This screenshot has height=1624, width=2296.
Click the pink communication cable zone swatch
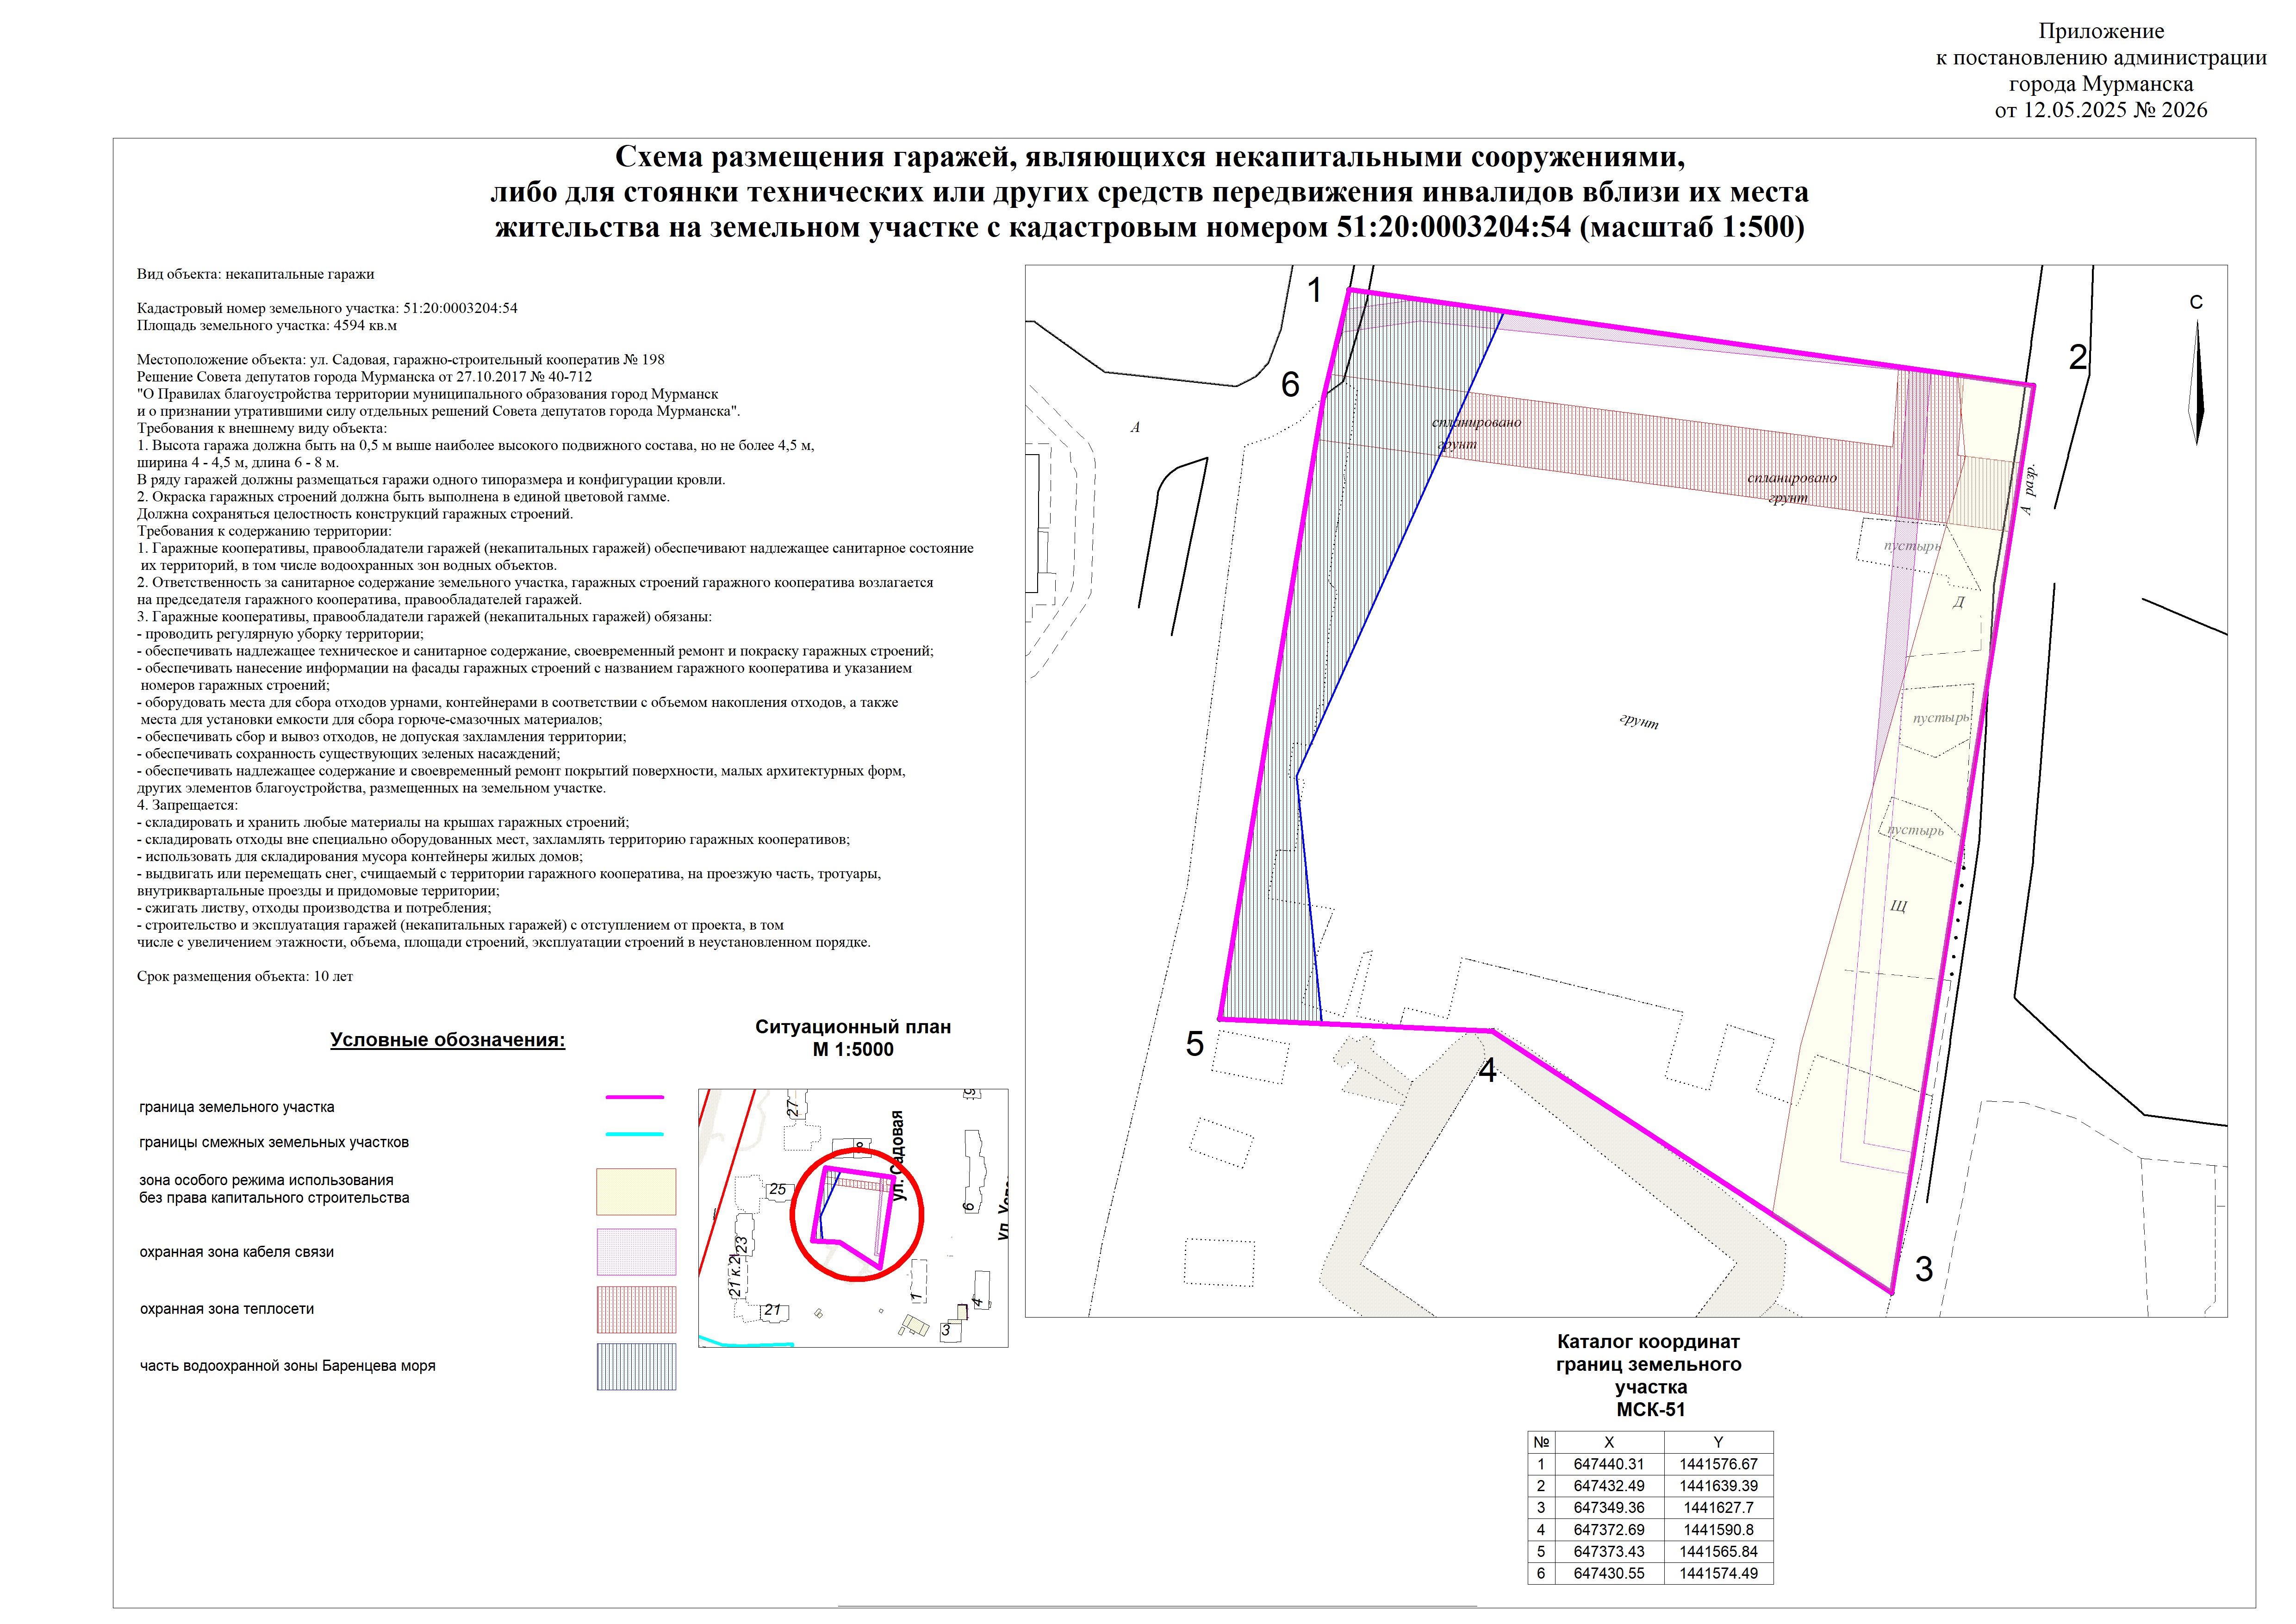(636, 1251)
